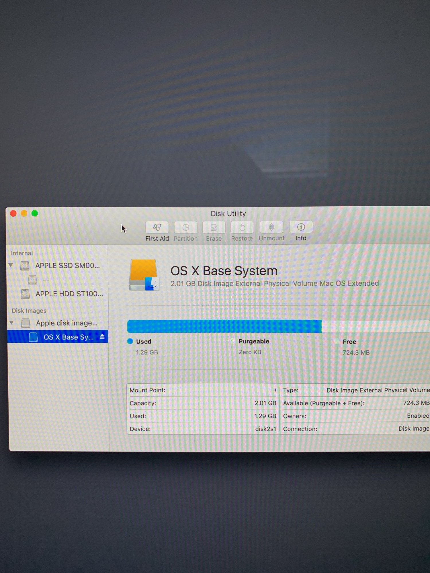Image resolution: width=430 pixels, height=573 pixels.
Task: Click the Erase toolbar icon
Action: click(214, 227)
